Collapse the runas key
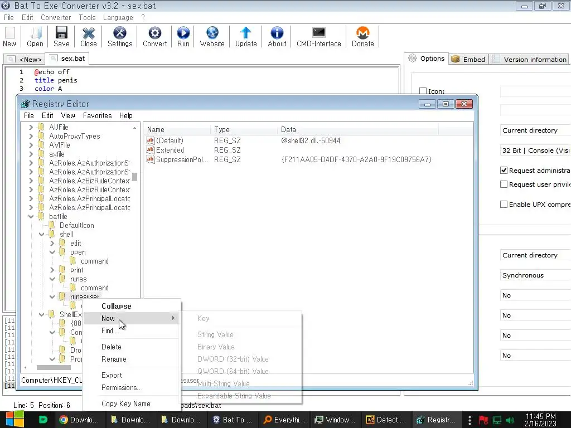Image resolution: width=571 pixels, height=428 pixels. [52, 279]
